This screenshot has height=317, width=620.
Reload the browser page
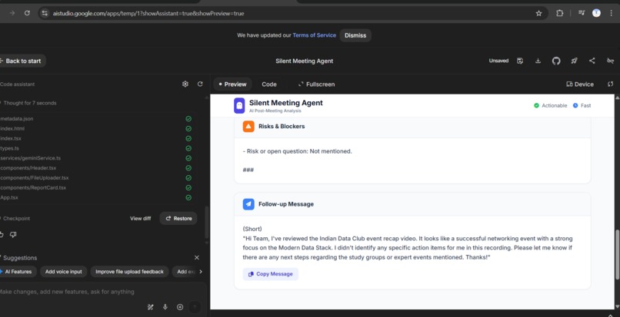point(27,13)
